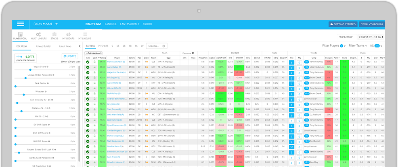Click the Lock icon for Wilmer Difo
The width and height of the screenshot is (398, 167).
tap(95, 88)
